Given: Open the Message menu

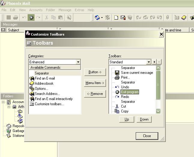Looking at the screenshot, I should (65, 10).
